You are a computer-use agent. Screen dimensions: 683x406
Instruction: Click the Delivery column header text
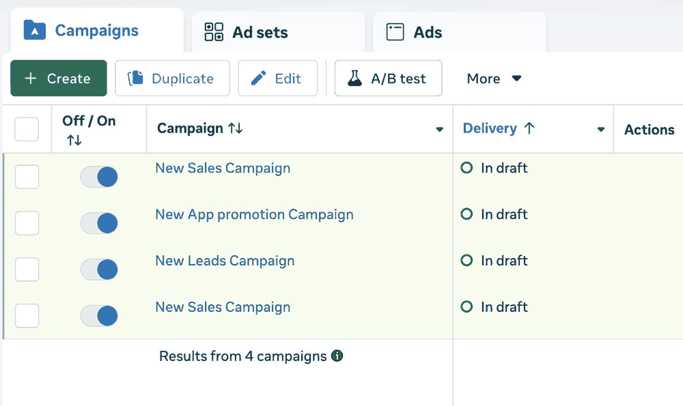490,128
